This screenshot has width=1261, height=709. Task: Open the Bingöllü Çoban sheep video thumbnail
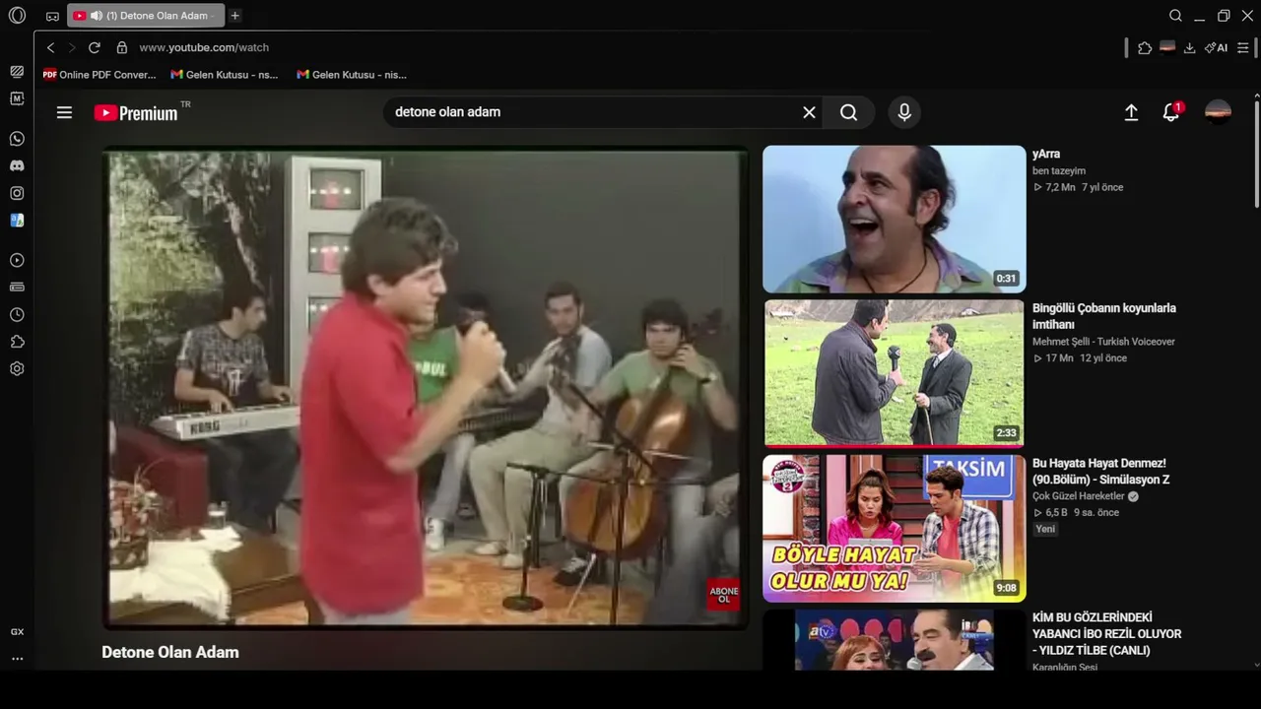pyautogui.click(x=895, y=373)
